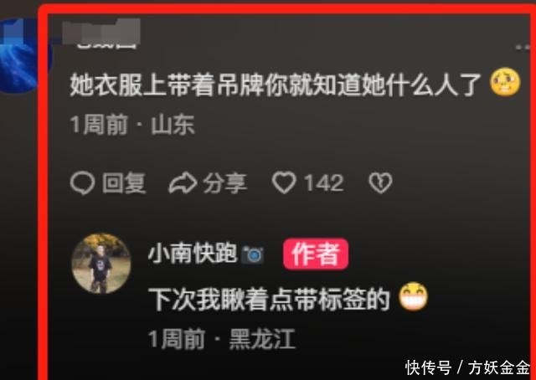
Task: Click the speech bubble reply icon
Action: (x=82, y=183)
